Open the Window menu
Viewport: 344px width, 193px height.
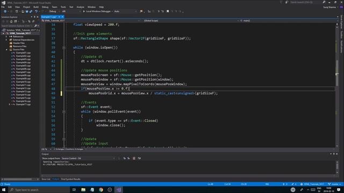tap(91, 7)
